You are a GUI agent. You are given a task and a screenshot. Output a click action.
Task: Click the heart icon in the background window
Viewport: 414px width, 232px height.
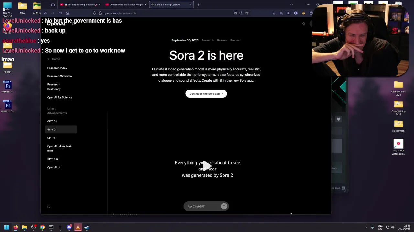(338, 119)
